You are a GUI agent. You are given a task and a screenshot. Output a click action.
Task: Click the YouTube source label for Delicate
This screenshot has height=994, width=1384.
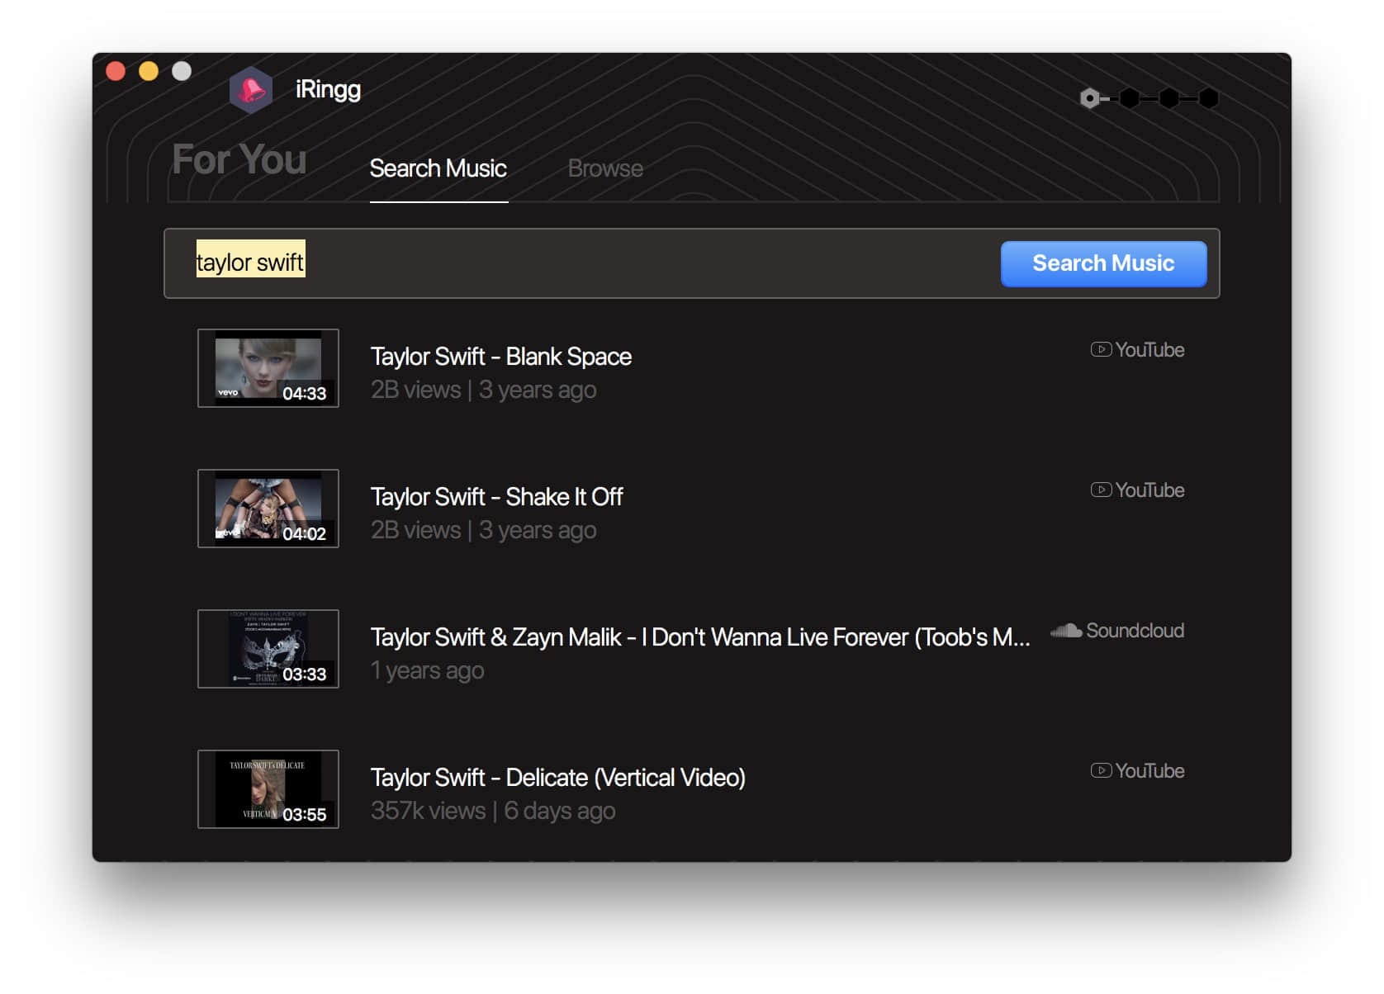(x=1149, y=771)
